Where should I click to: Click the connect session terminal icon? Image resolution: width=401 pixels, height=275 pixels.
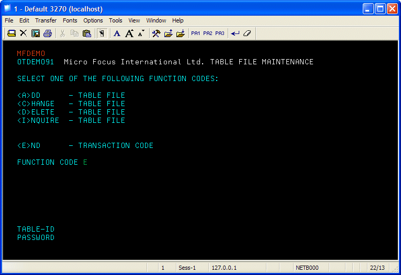(12, 33)
